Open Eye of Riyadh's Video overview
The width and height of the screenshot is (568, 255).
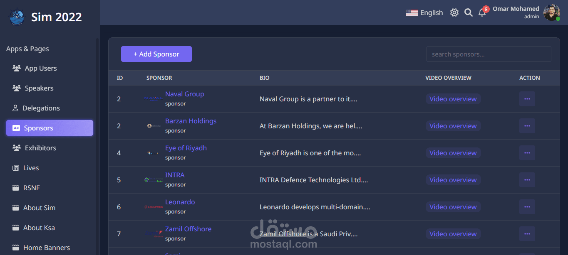[x=453, y=153]
